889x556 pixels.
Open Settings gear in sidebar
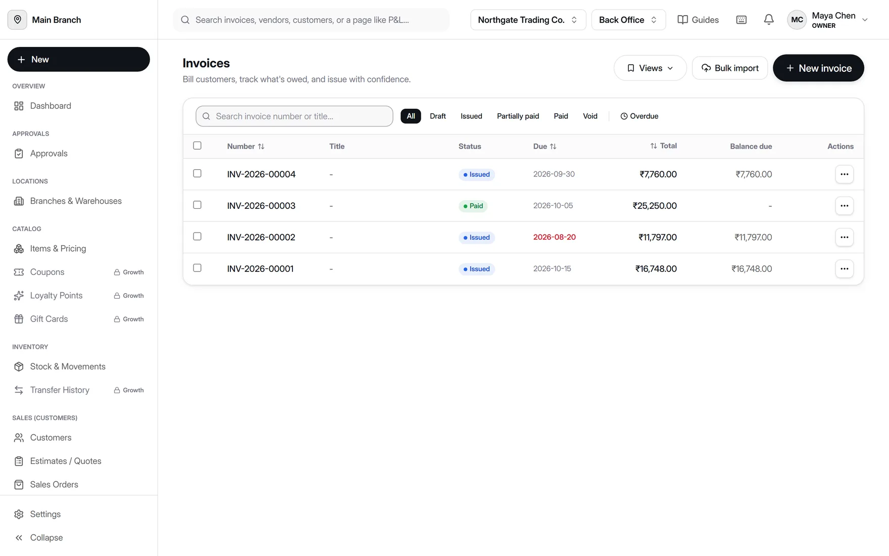coord(79,514)
